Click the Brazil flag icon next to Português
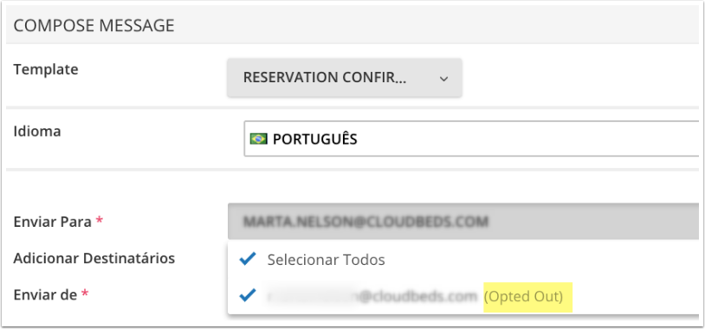Screen dimensions: 705x329 [259, 139]
